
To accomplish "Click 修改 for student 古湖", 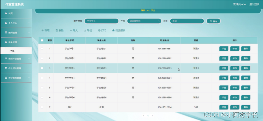I will tap(235, 107).
